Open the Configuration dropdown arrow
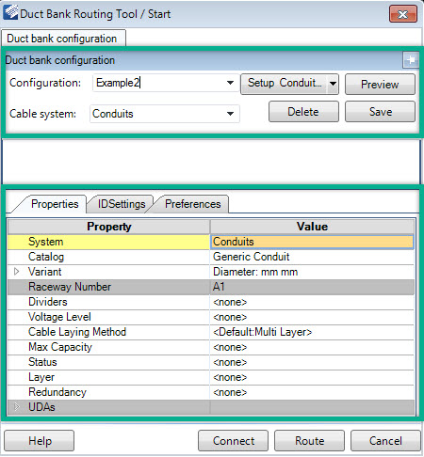Image resolution: width=424 pixels, height=457 pixels. (x=230, y=83)
